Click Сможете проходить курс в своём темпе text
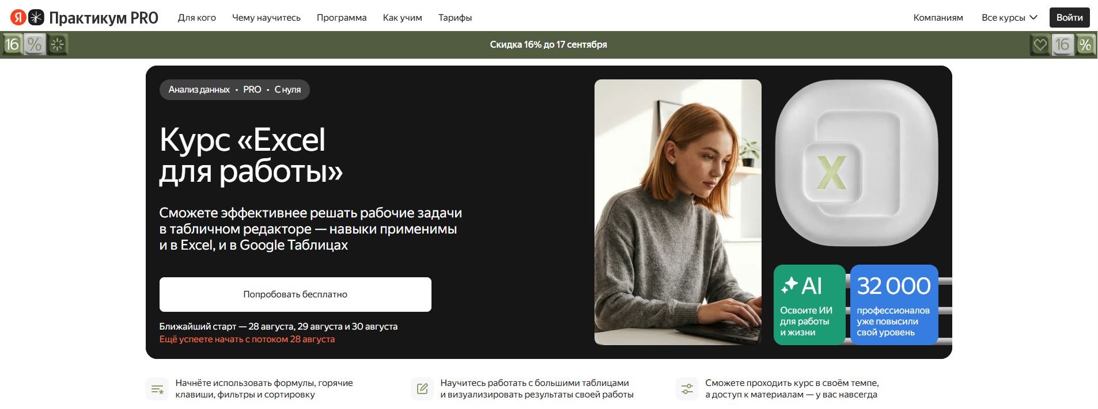This screenshot has height=409, width=1098. point(792,389)
